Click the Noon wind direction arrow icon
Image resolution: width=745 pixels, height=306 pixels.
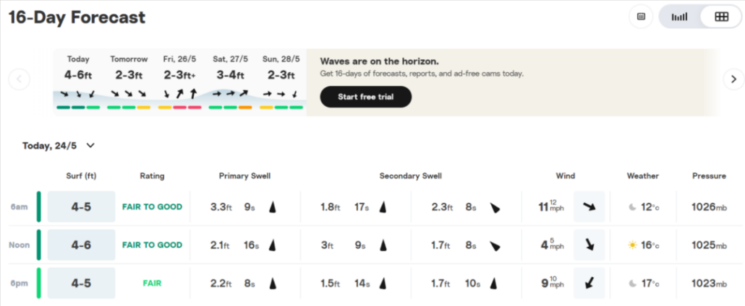tap(589, 245)
